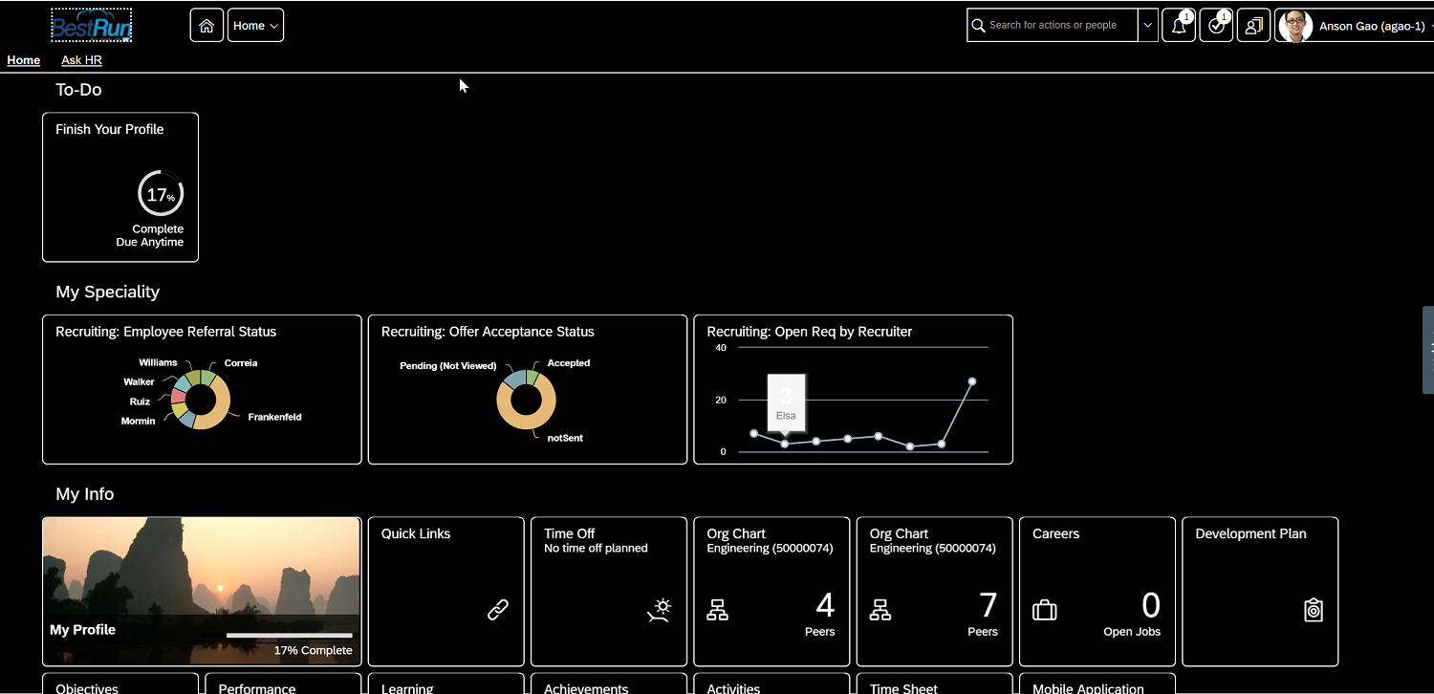1434x694 pixels.
Task: Open the Activities tile
Action: [x=771, y=683]
